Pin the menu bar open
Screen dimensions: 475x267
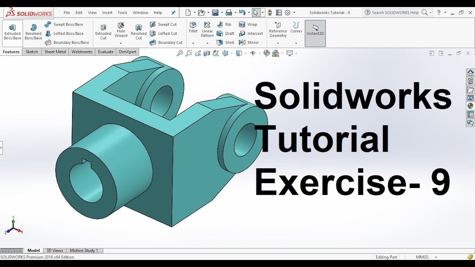click(173, 13)
